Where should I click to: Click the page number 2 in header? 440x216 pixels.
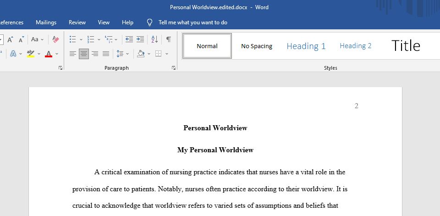[357, 106]
